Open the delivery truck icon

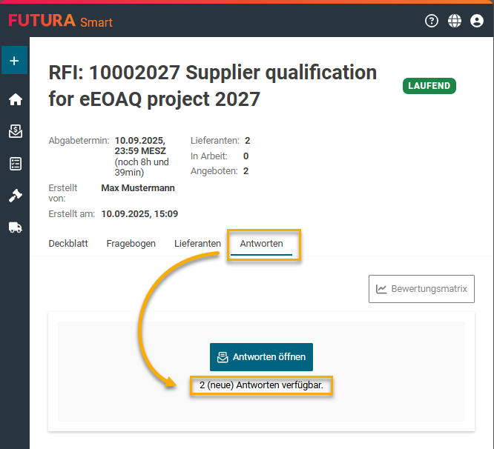[15, 227]
